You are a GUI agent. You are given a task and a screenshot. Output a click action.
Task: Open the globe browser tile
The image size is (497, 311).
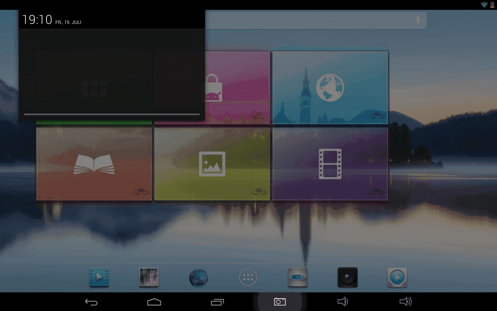tap(330, 88)
